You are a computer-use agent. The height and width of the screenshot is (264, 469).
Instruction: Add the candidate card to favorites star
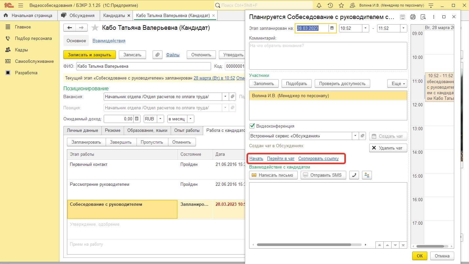pos(95,28)
